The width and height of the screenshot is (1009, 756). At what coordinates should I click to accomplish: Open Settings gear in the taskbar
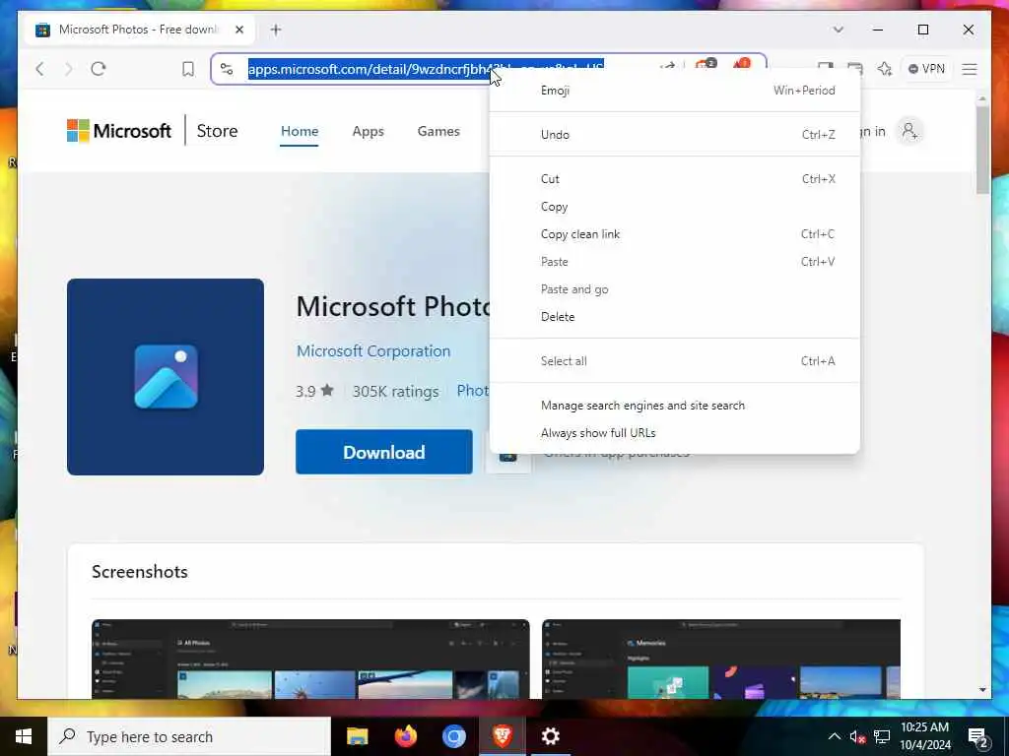pyautogui.click(x=550, y=736)
